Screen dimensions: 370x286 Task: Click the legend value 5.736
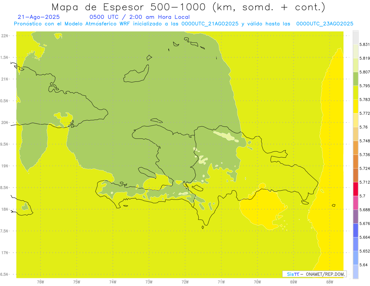point(365,155)
